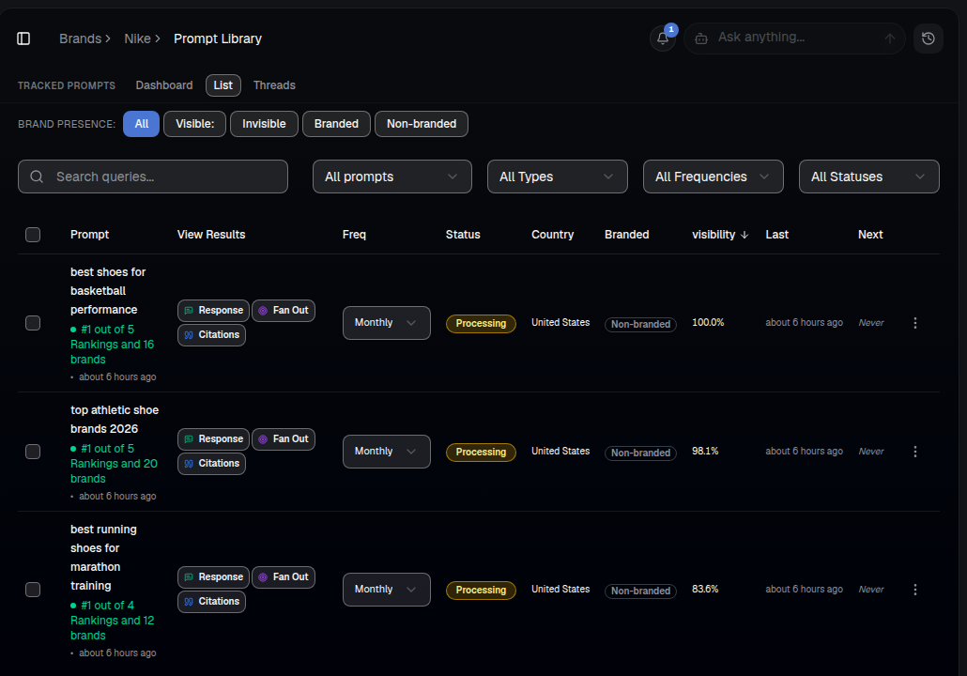Open row menu for top athletic shoe brands
This screenshot has height=676, width=967.
915,452
